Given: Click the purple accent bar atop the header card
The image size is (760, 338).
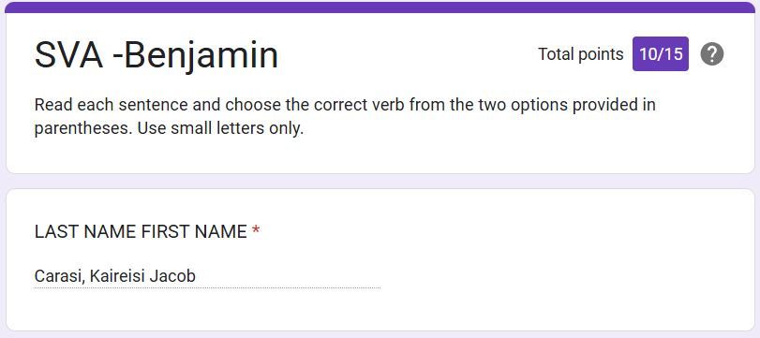Looking at the screenshot, I should pyautogui.click(x=380, y=7).
